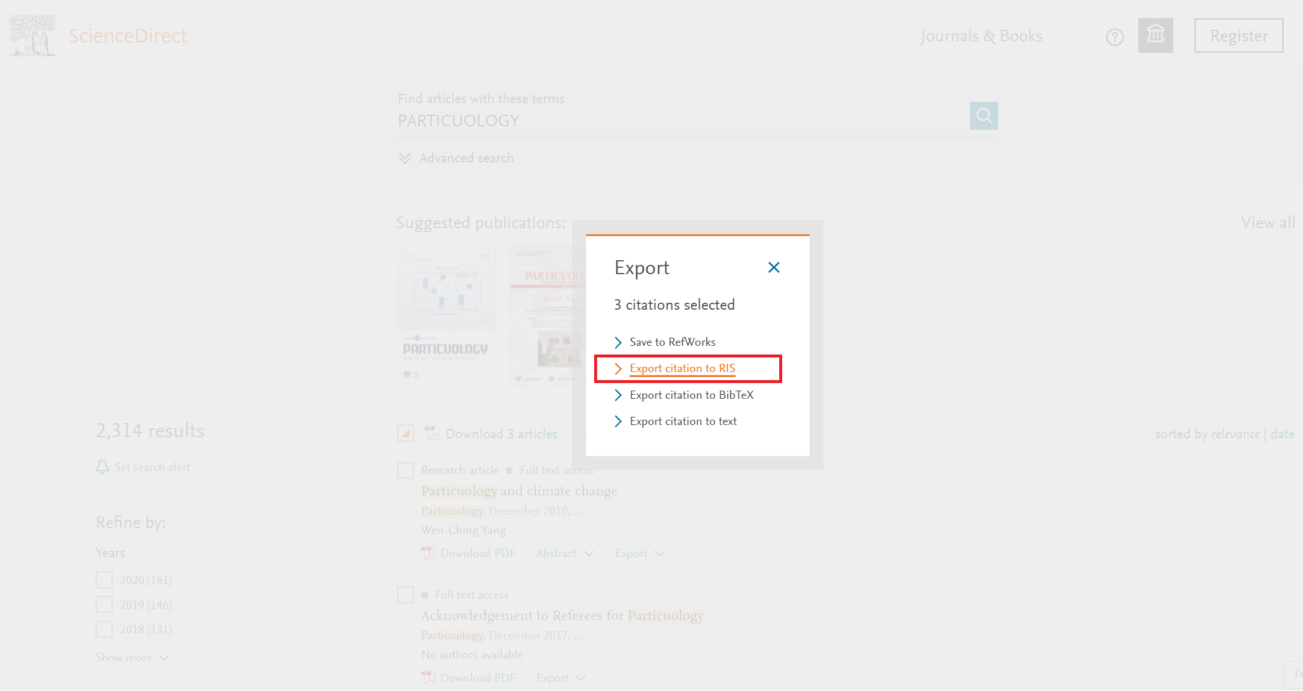Select checkbox for Acknowledgement to Referees article
1303x691 pixels.
pos(406,595)
